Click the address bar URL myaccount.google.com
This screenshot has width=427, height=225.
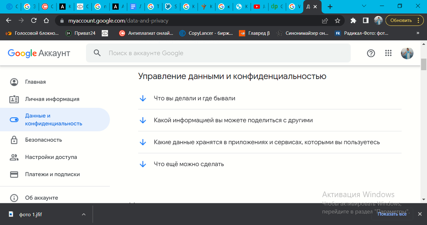click(118, 21)
